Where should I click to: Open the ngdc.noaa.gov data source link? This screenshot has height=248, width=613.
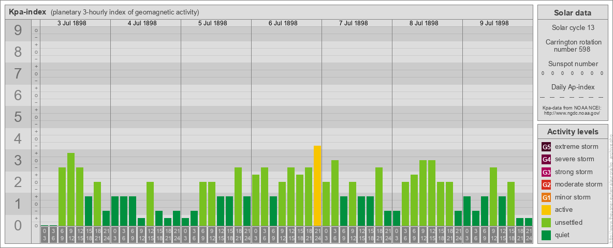point(573,113)
